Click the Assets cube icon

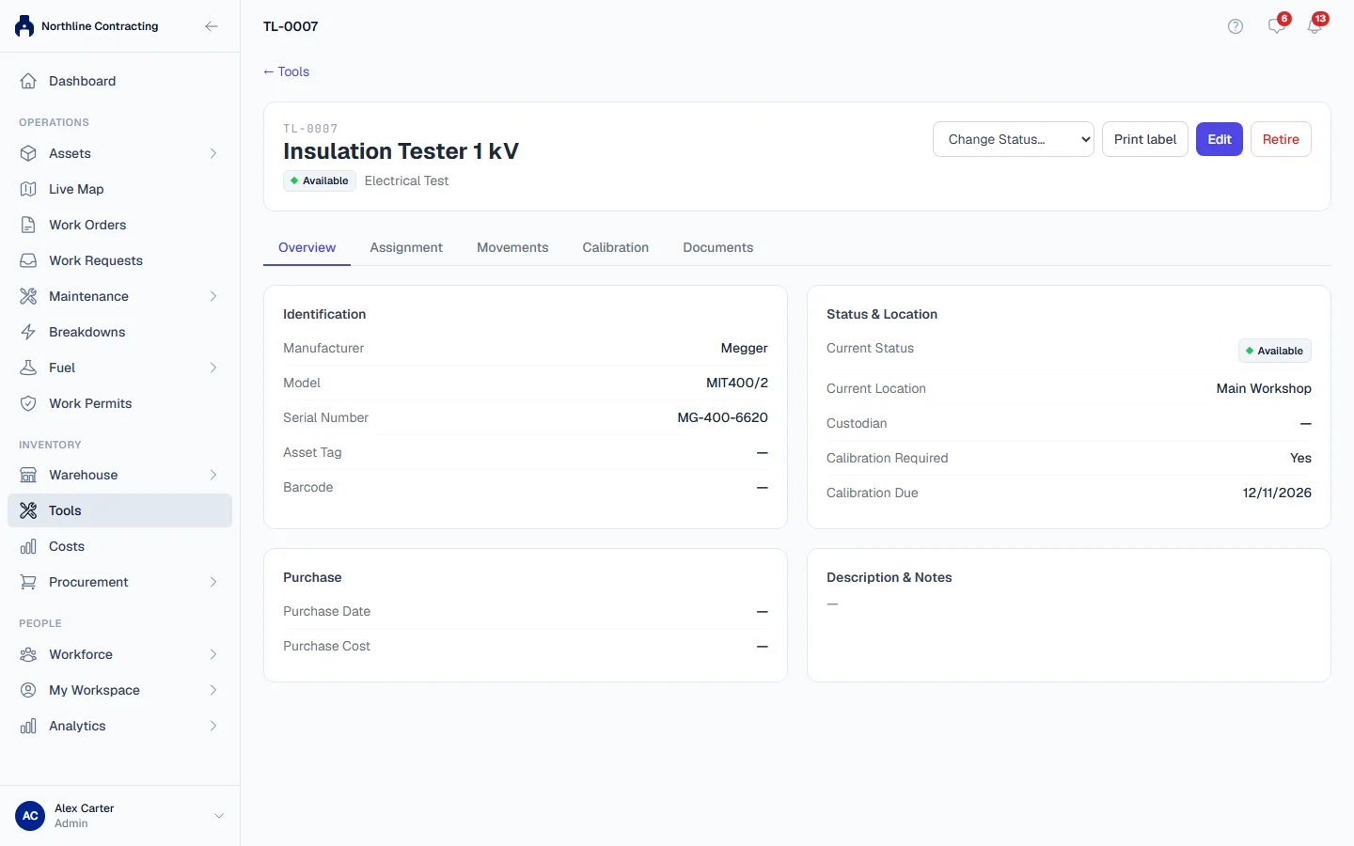(x=28, y=153)
